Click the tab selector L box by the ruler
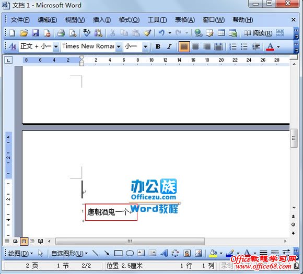The width and height of the screenshot is (303, 274). coord(8,60)
